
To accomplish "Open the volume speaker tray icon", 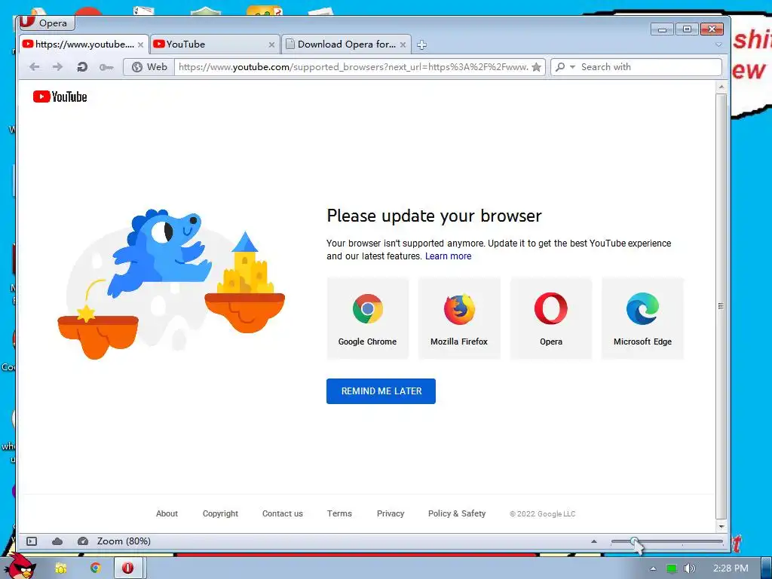I will [689, 568].
